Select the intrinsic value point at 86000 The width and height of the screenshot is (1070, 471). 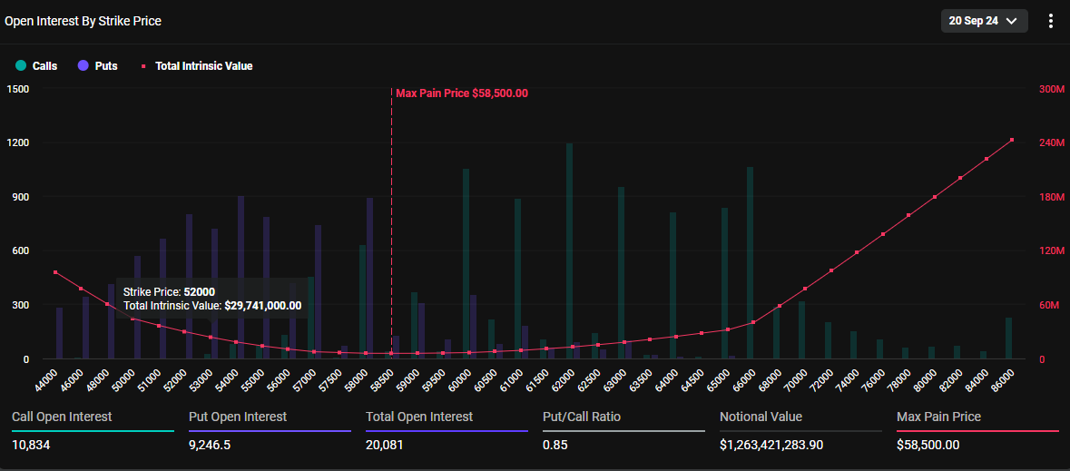click(1012, 140)
